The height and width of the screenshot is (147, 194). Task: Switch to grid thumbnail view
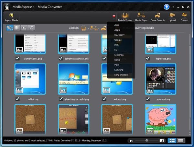[172, 141]
